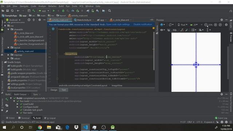Open the Pixel device dropdown

(x=183, y=25)
